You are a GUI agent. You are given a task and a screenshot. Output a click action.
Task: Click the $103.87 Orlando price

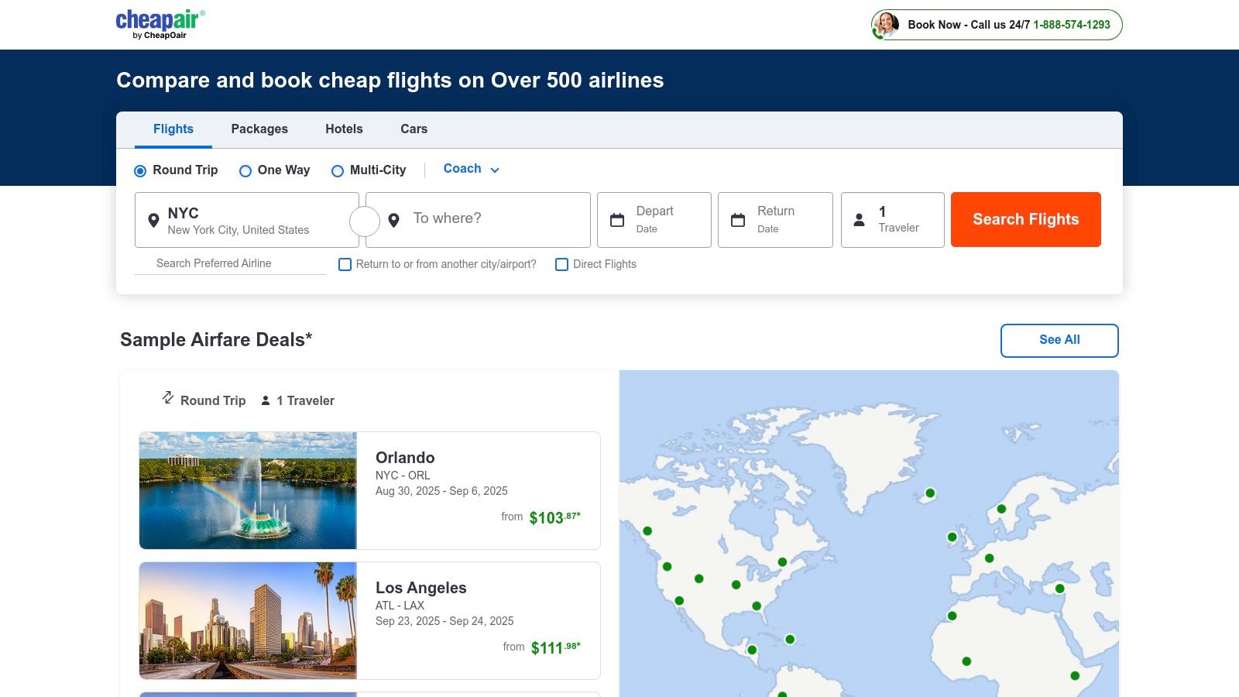click(554, 517)
